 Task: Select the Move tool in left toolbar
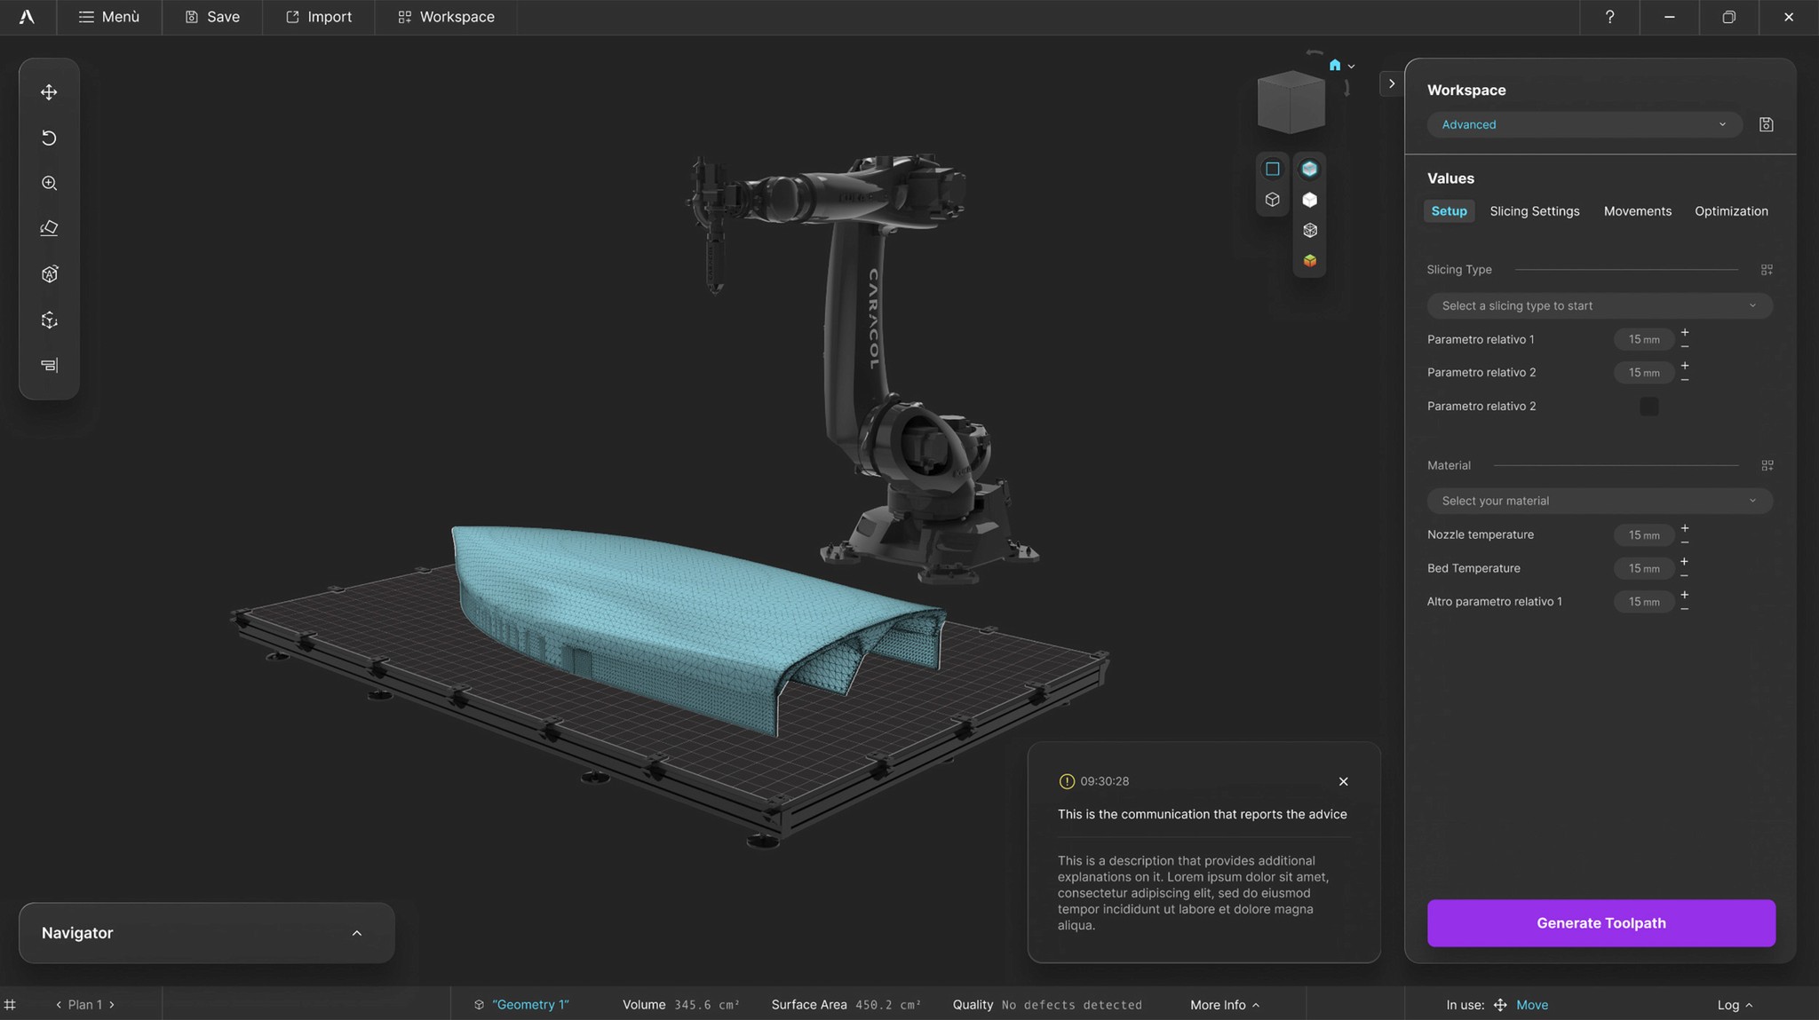point(49,92)
